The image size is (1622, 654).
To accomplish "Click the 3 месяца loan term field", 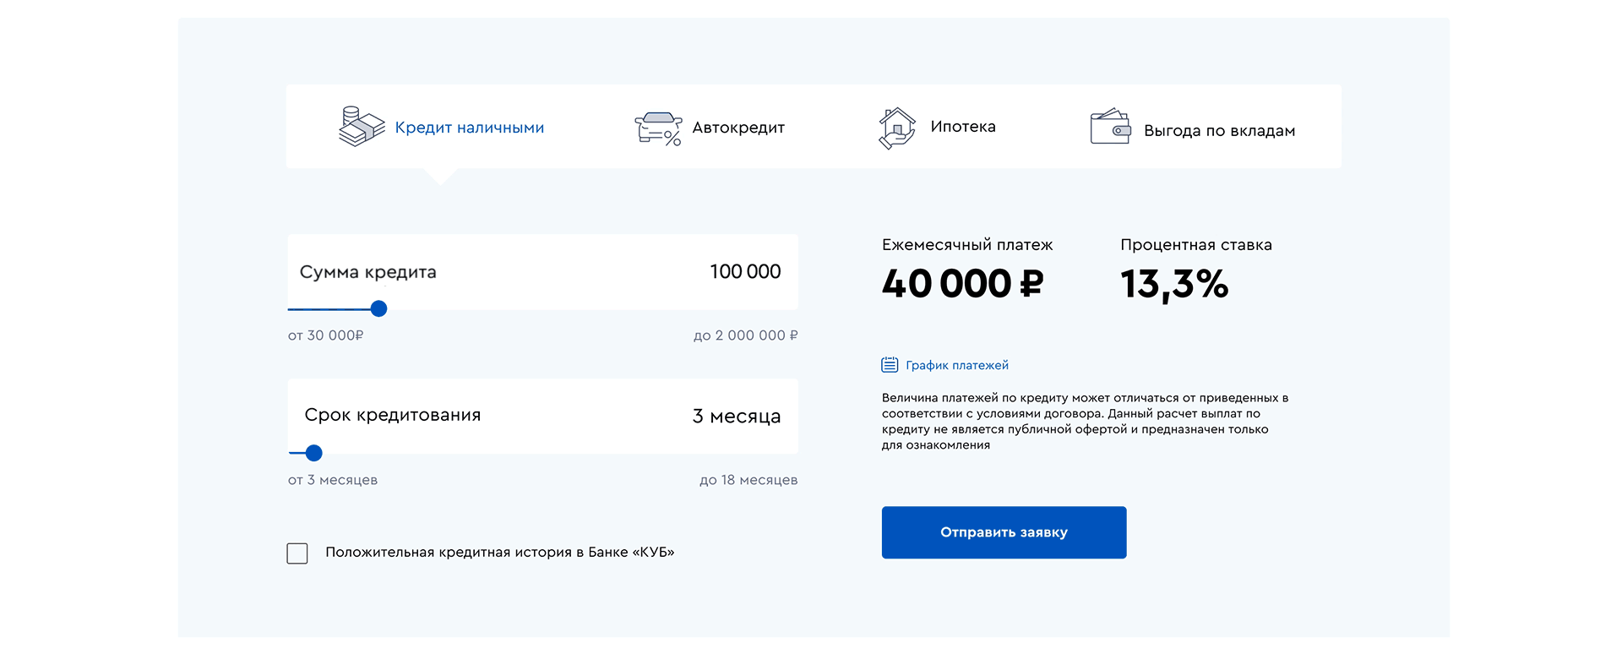I will pyautogui.click(x=736, y=417).
